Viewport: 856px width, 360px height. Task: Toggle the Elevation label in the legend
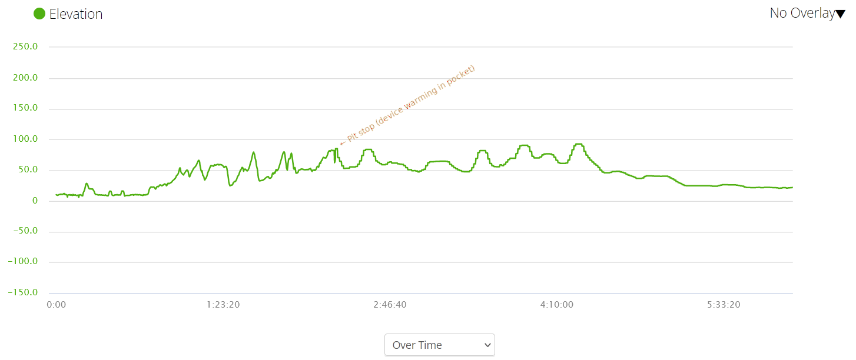click(x=77, y=14)
